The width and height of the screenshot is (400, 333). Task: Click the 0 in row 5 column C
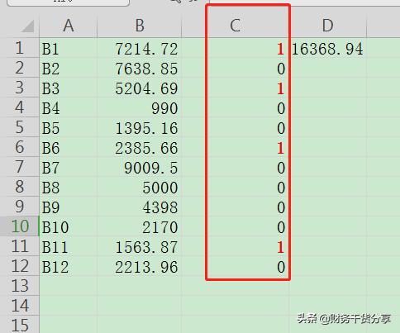[281, 128]
